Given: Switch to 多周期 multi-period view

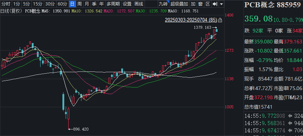Looking at the screenshot, I should [113, 4].
